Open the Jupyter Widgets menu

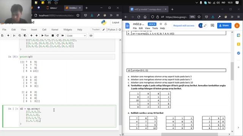point(68,29)
